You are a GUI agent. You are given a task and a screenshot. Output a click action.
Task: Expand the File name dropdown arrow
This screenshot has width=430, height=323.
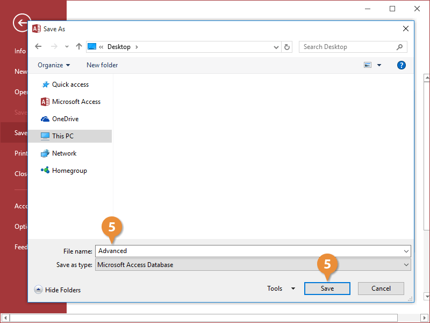[407, 251]
